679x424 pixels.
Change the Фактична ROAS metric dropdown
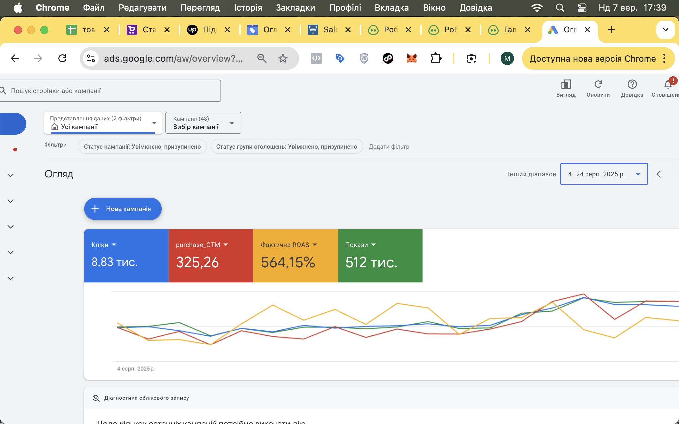coord(289,245)
